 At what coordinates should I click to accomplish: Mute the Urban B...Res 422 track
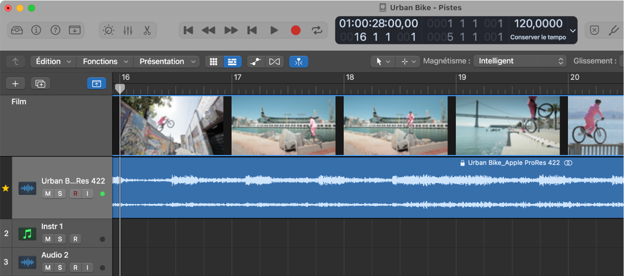47,194
